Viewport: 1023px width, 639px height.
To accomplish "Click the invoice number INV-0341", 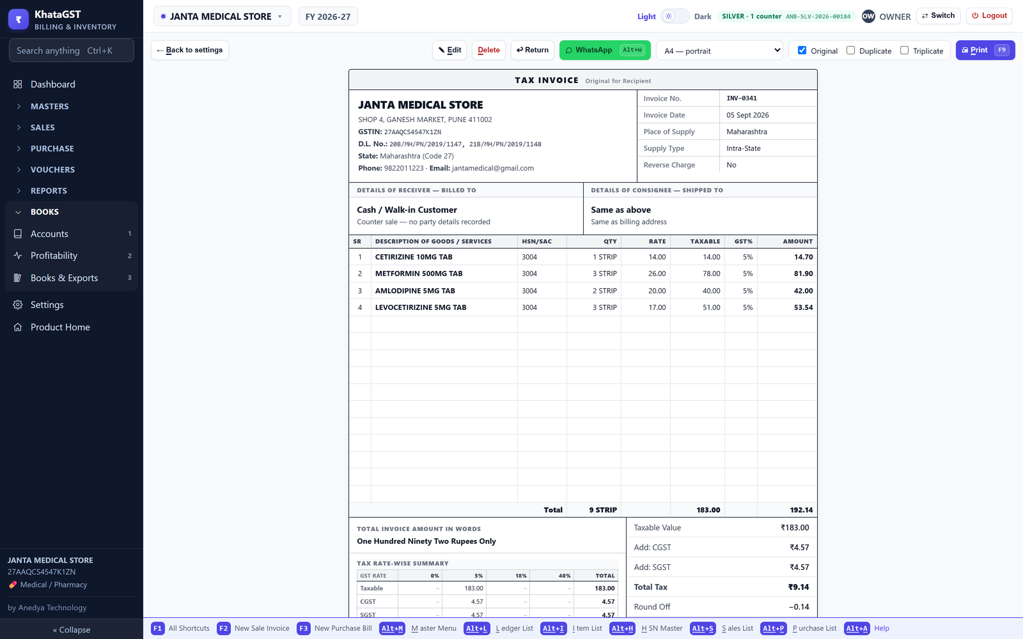I will pos(742,98).
